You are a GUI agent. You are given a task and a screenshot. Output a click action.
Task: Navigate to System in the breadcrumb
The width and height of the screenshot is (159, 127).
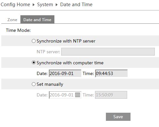pyautogui.click(x=45, y=5)
